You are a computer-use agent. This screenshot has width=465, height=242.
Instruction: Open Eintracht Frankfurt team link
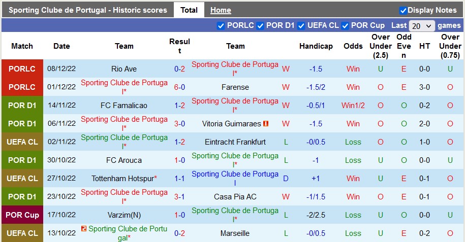coord(235,142)
